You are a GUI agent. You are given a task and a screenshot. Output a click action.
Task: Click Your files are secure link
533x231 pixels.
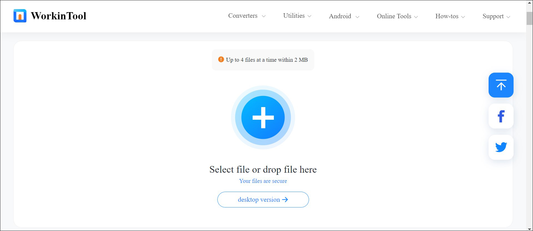click(x=263, y=181)
